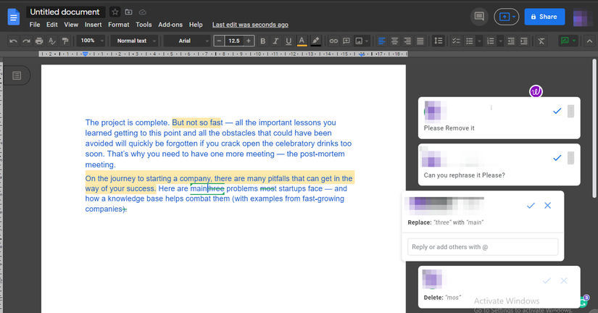Increase font size with plus button
This screenshot has width=598, height=313.
pyautogui.click(x=249, y=41)
